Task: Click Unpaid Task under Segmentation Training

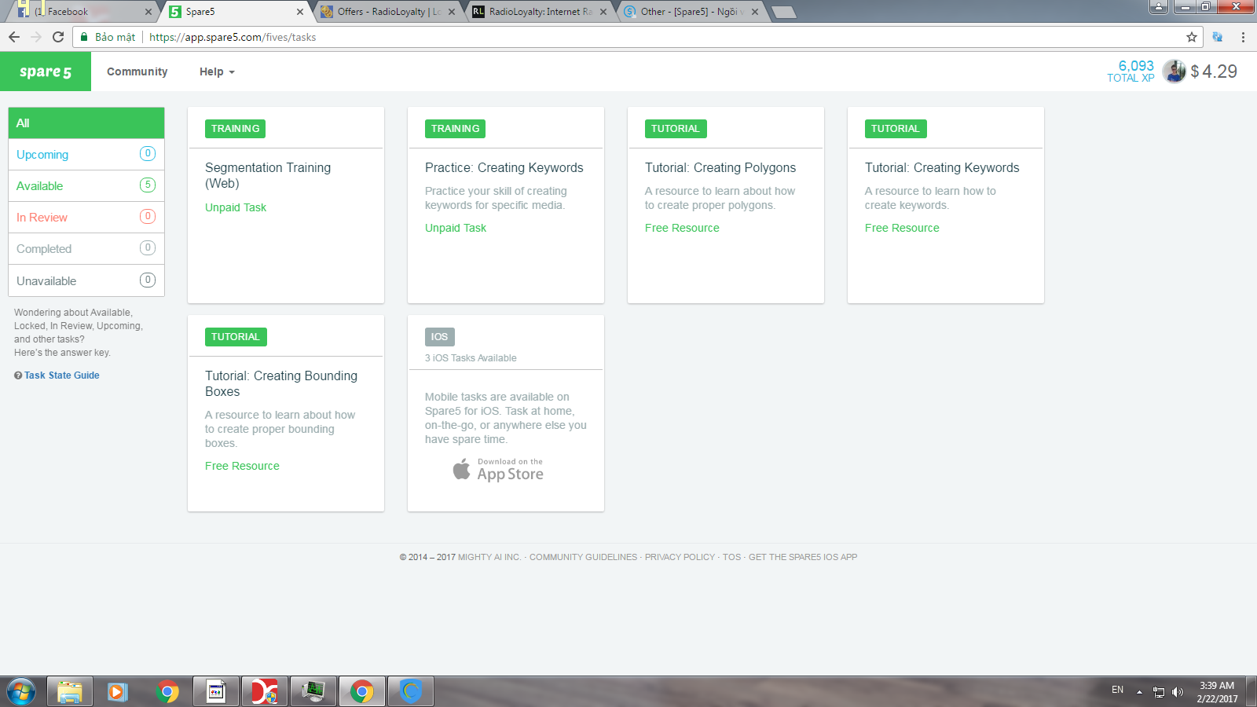Action: [x=236, y=207]
